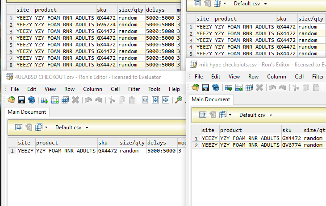Blue grid view icon in mik hype yellow bar
The width and height of the screenshot is (326, 206).
coord(223,115)
